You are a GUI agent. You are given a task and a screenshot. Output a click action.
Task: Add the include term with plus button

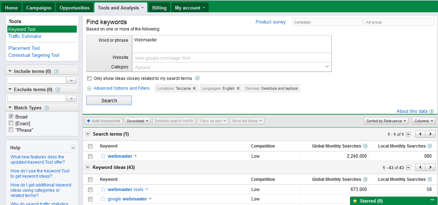tap(72, 80)
